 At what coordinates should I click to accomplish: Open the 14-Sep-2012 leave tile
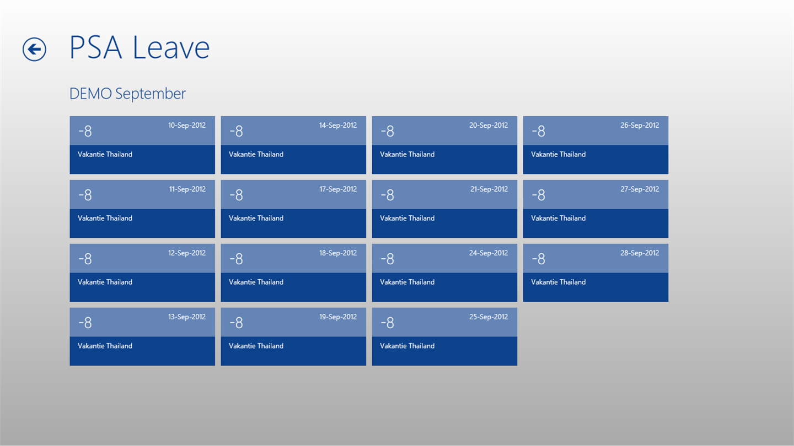[293, 145]
